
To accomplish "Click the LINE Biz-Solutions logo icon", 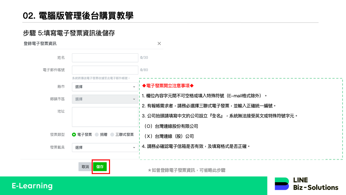I will [x=282, y=184].
